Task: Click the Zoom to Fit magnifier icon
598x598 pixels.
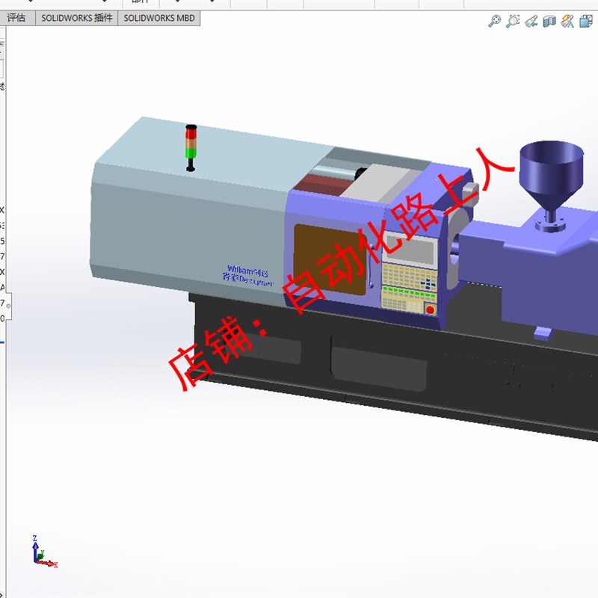Action: coord(495,21)
